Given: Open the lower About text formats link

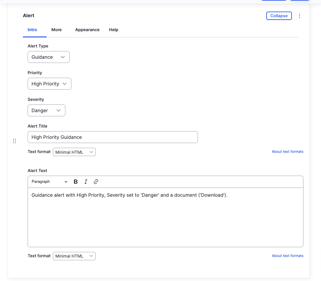Looking at the screenshot, I should pyautogui.click(x=287, y=255).
